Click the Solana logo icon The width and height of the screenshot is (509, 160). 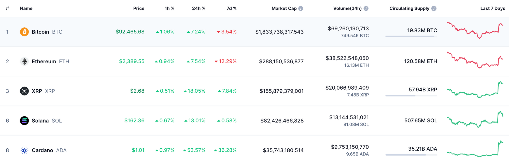tap(24, 121)
